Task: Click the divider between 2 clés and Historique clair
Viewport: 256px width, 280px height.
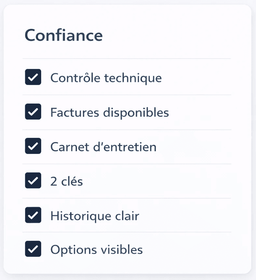Action: tap(127, 198)
